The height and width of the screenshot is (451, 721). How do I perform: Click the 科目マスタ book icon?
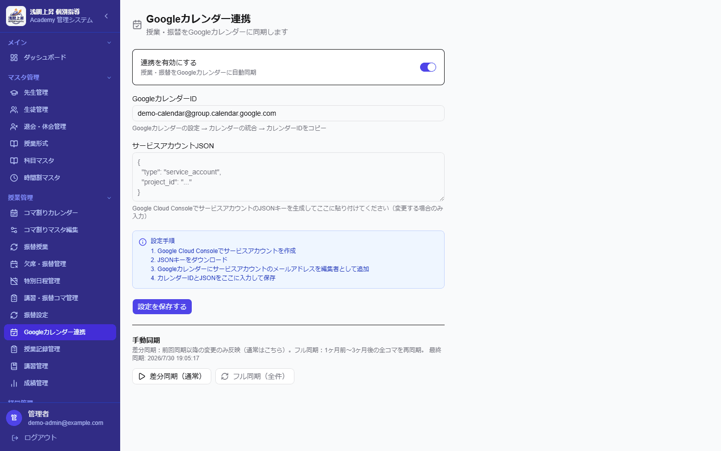click(x=14, y=161)
